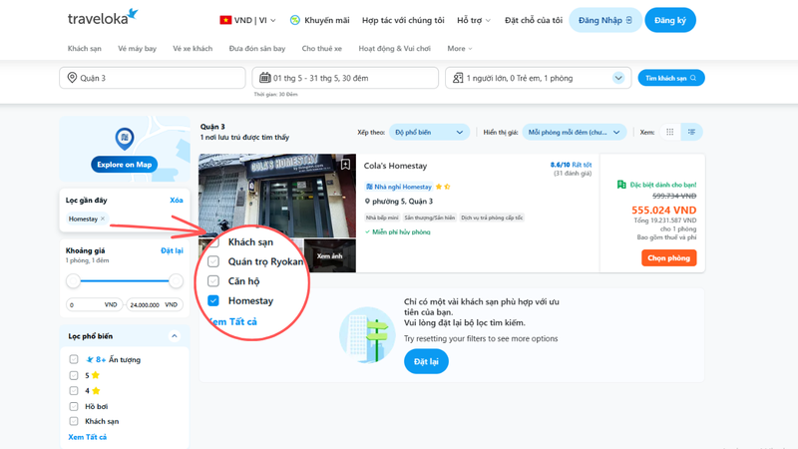798x449 pixels.
Task: Open the Vé máy bay tab
Action: tap(137, 48)
